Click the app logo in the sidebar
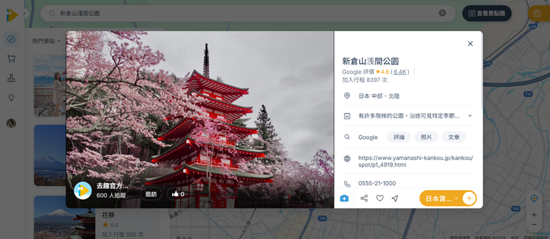 coord(11,15)
